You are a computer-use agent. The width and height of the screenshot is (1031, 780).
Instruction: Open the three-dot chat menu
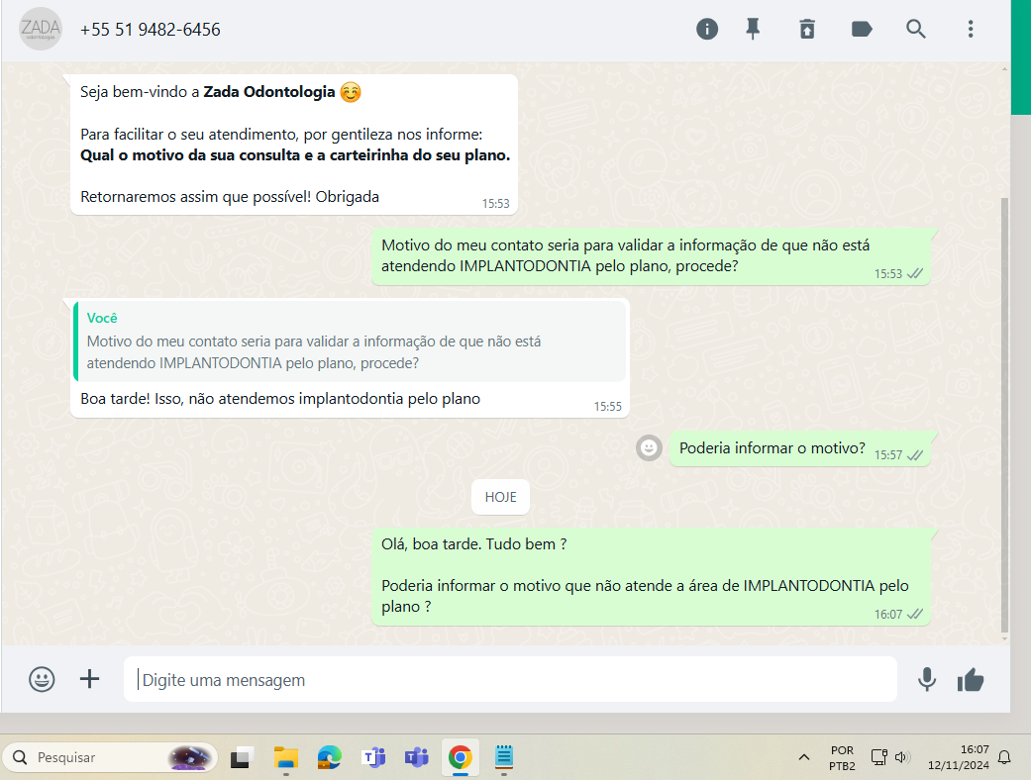pos(971,29)
